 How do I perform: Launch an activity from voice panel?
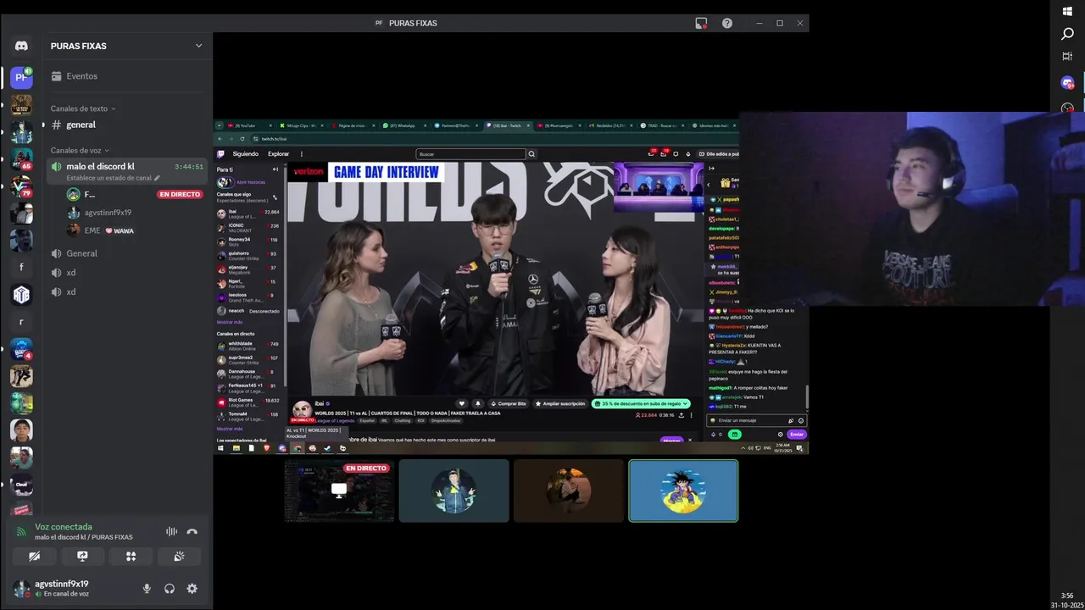[x=131, y=557]
